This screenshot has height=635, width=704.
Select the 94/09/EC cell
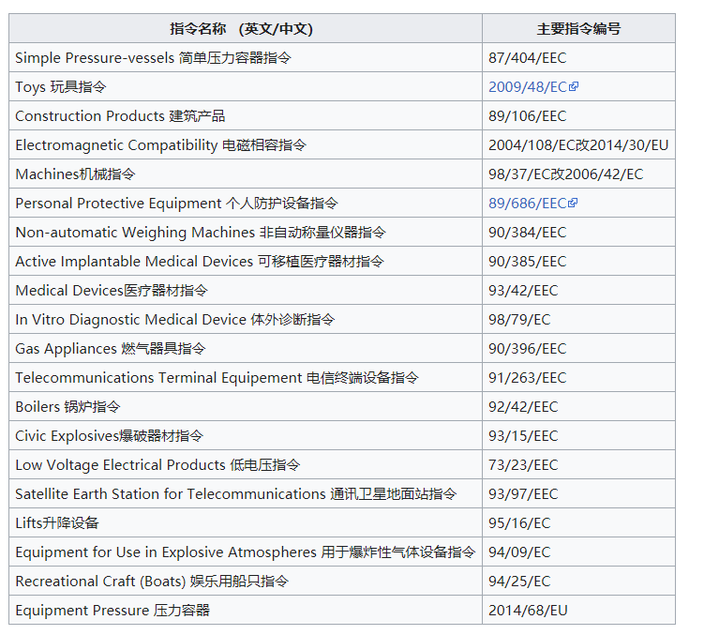578,552
